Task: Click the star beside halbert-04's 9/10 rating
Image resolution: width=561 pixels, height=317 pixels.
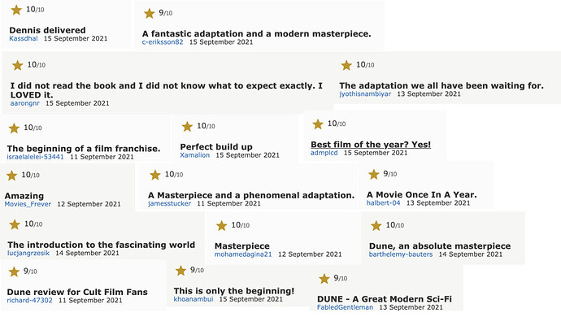Action: (373, 174)
